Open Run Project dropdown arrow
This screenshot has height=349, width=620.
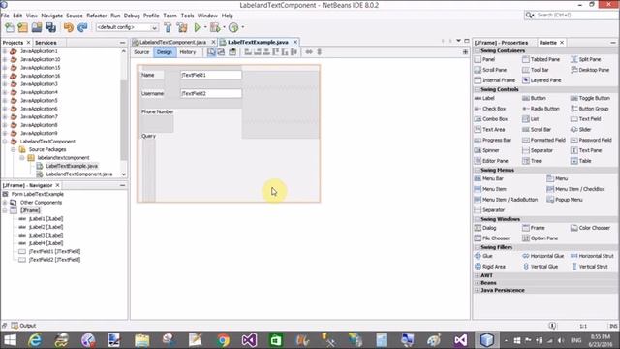click(x=205, y=27)
